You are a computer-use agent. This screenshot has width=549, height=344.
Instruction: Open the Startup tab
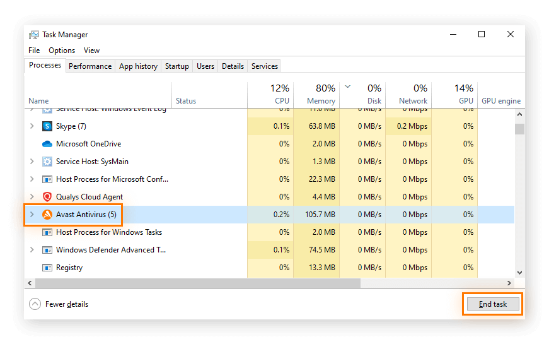tap(177, 66)
